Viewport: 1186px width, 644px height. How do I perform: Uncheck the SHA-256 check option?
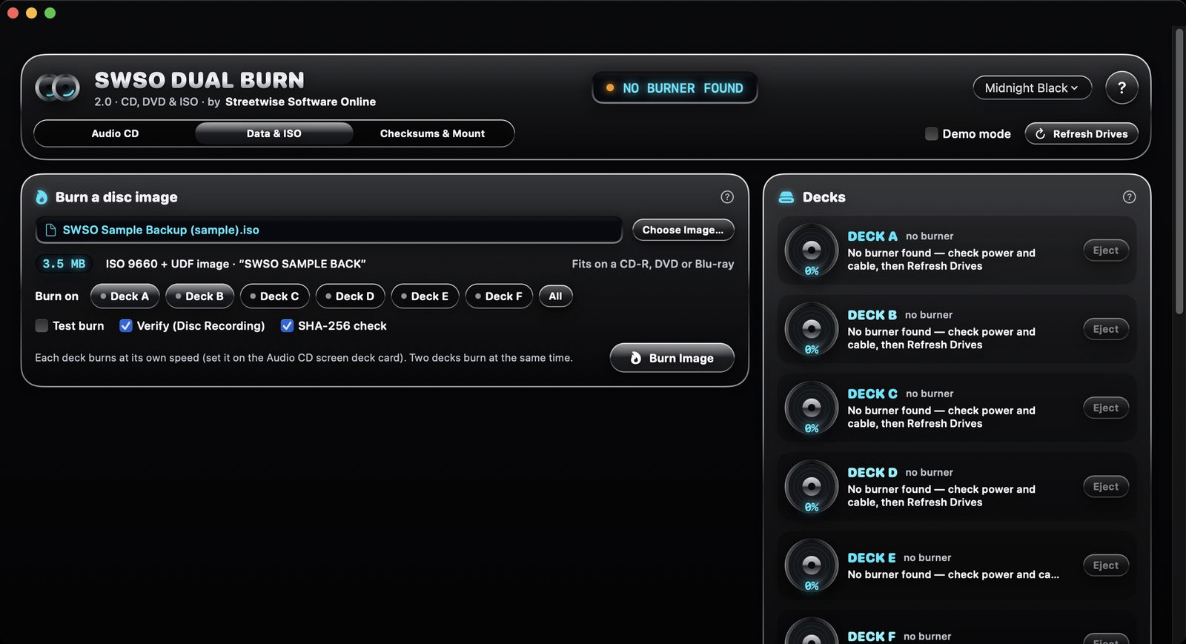[287, 325]
